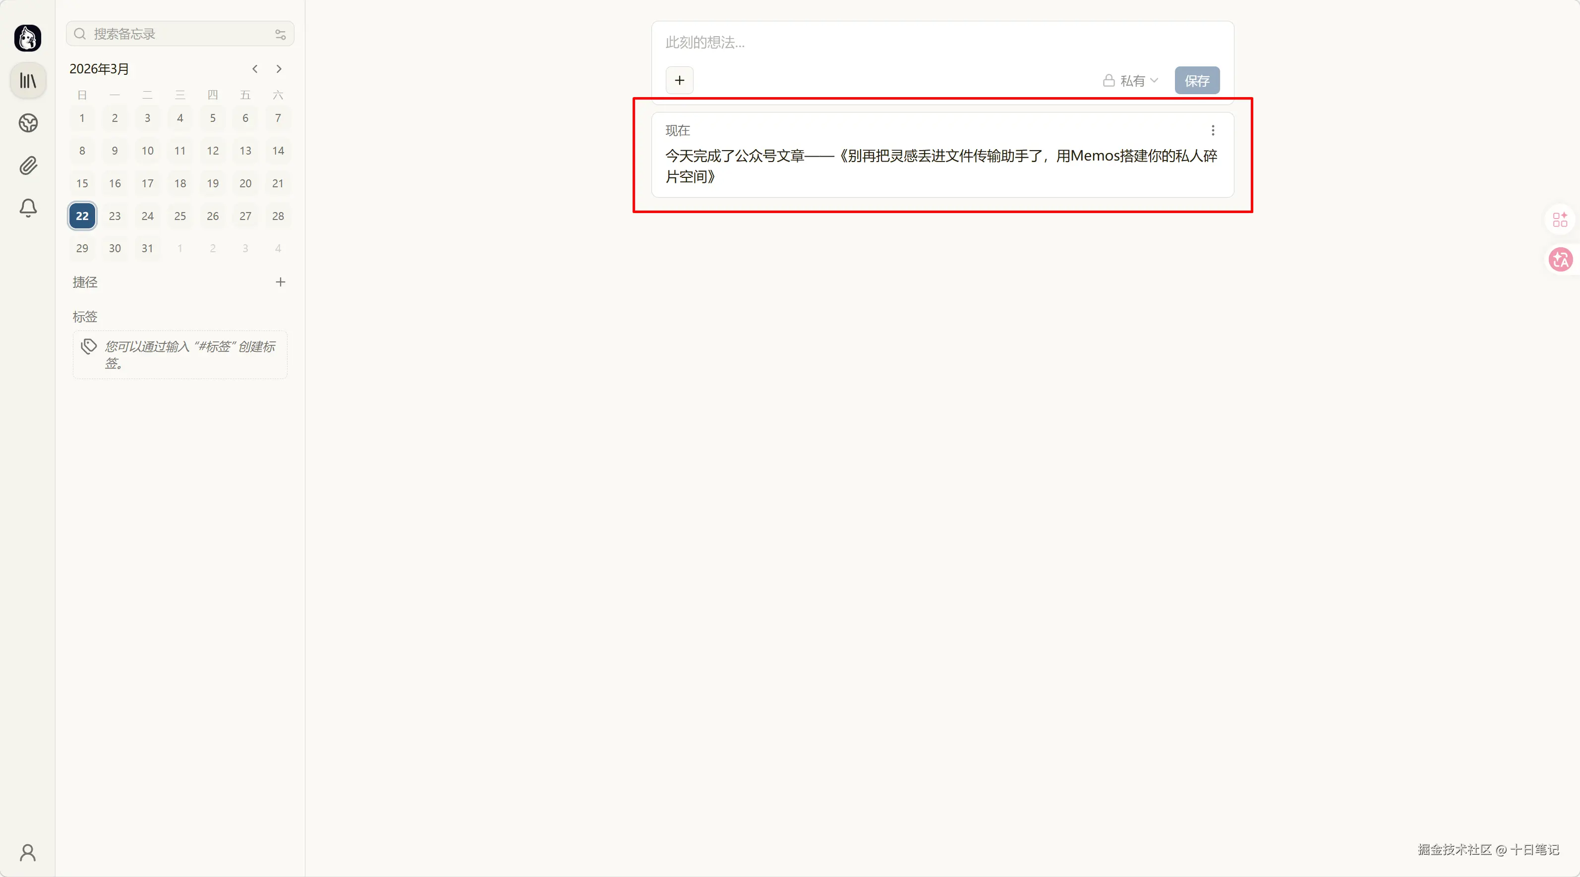
Task: Add a new shortcut next to 捷径
Action: point(280,282)
